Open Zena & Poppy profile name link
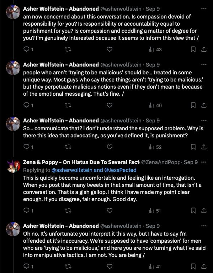This screenshot has width=213, height=273. [x=81, y=162]
